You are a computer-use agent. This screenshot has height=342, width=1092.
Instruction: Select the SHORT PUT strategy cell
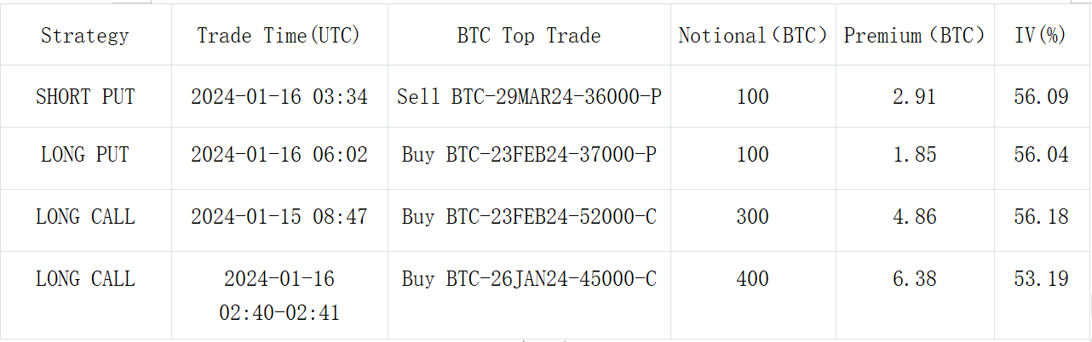click(85, 97)
